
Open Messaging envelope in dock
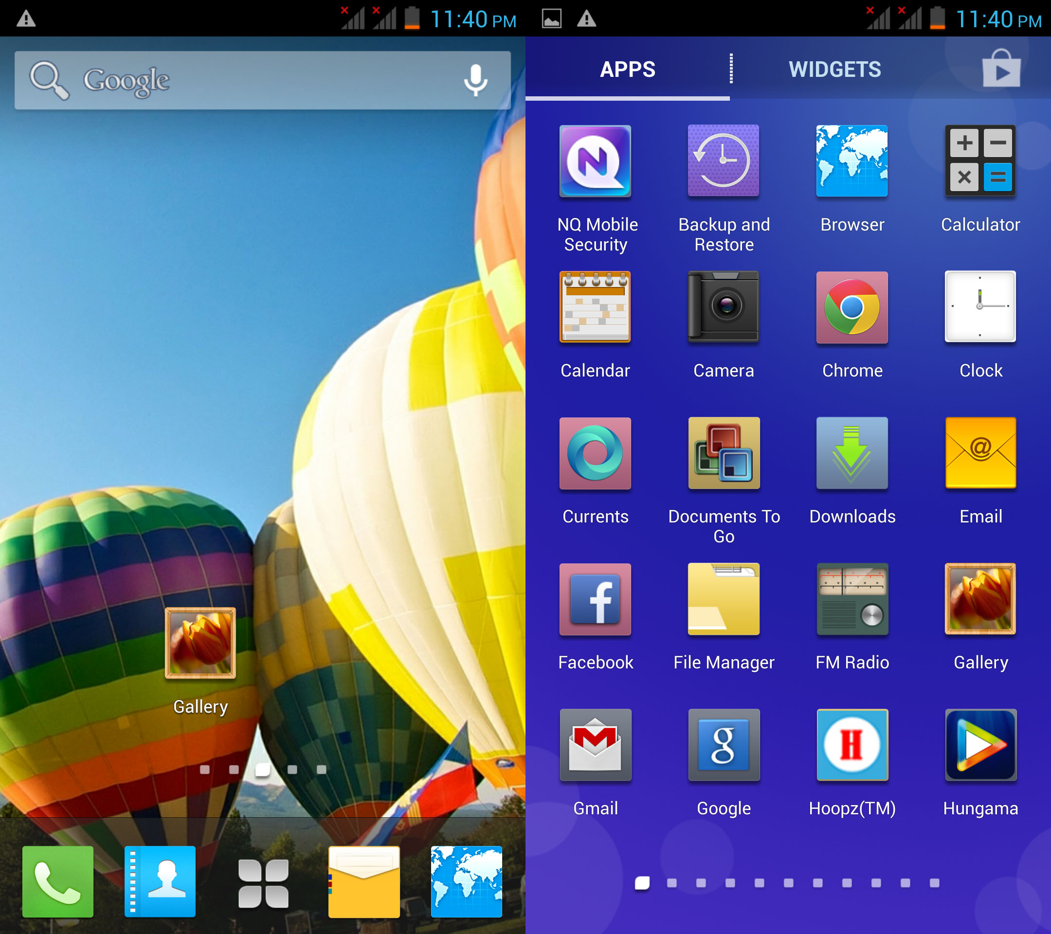(x=364, y=881)
